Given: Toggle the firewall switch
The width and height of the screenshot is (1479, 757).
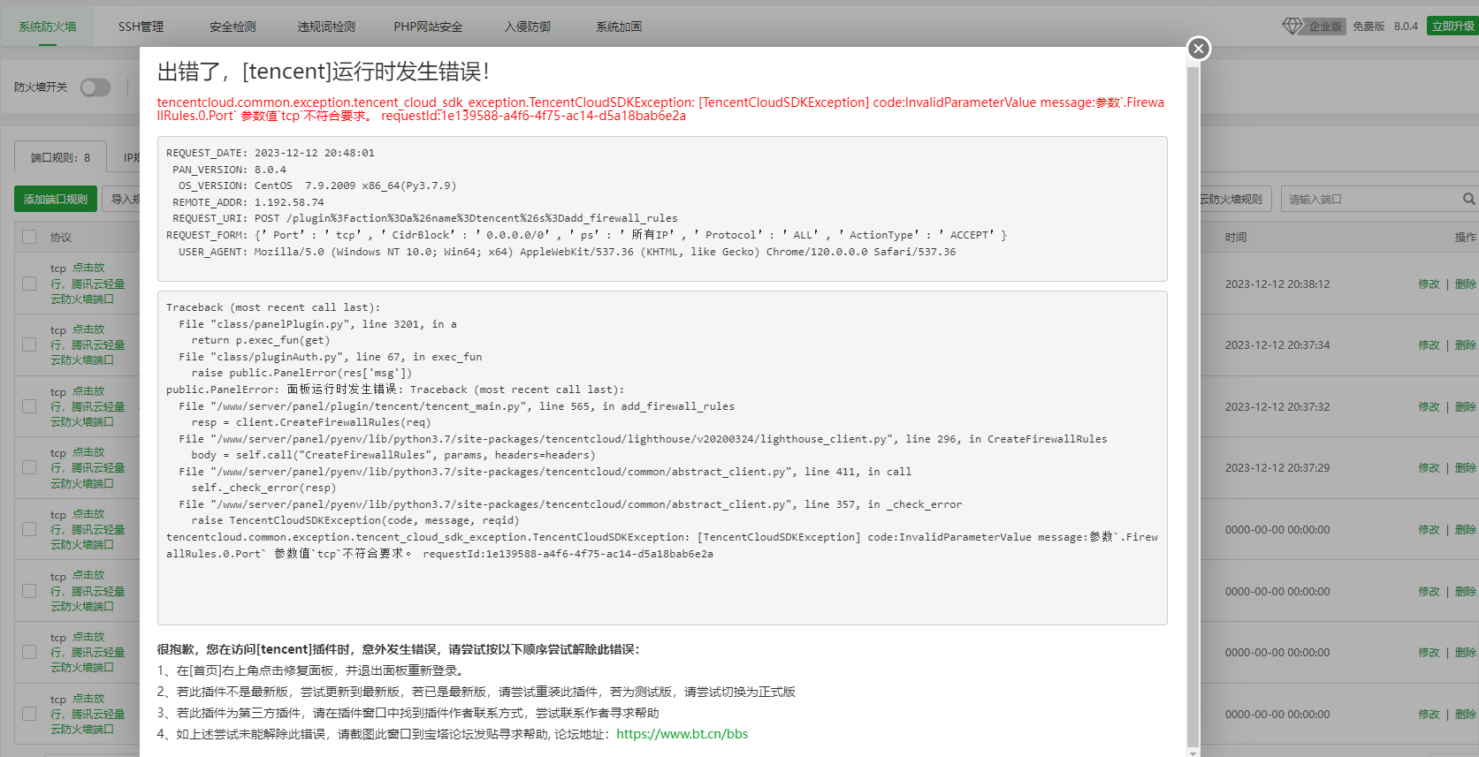Looking at the screenshot, I should coord(95,87).
